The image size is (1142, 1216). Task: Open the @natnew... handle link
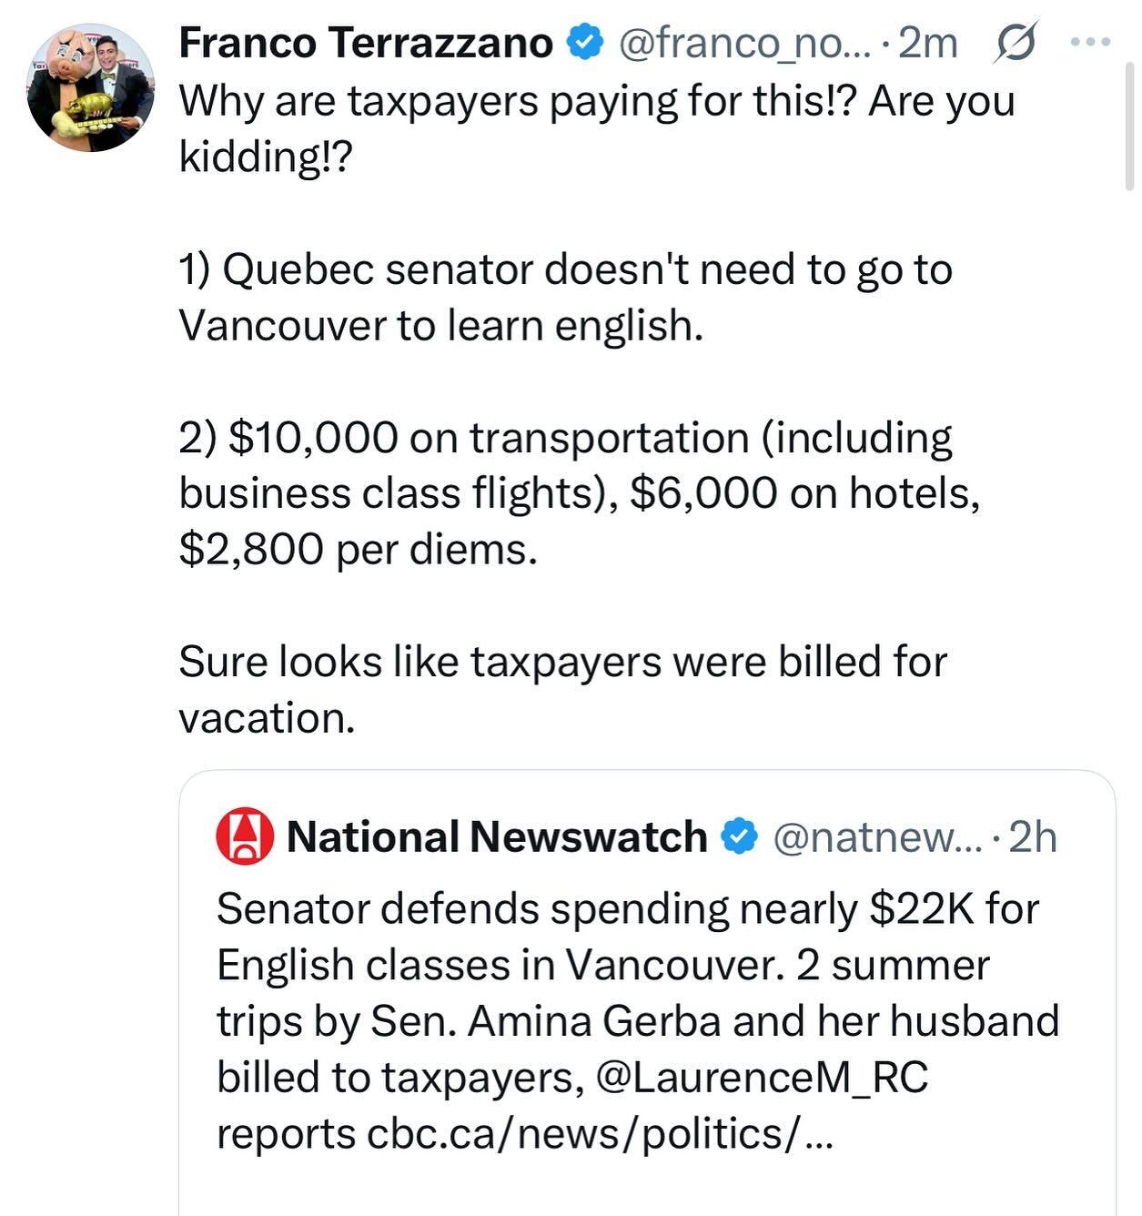(877, 836)
